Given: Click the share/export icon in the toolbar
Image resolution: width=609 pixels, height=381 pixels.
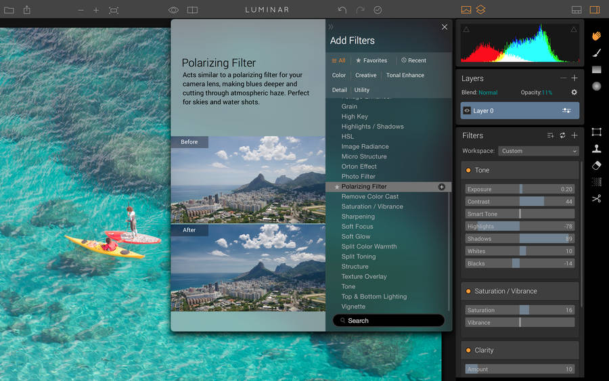Looking at the screenshot, I should [x=27, y=9].
